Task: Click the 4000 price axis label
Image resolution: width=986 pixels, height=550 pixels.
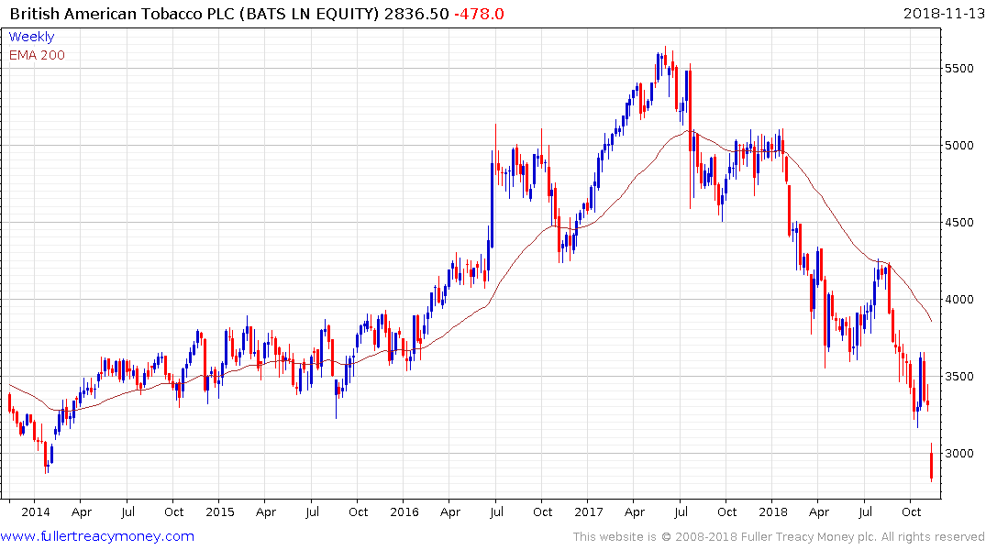Action: [959, 299]
